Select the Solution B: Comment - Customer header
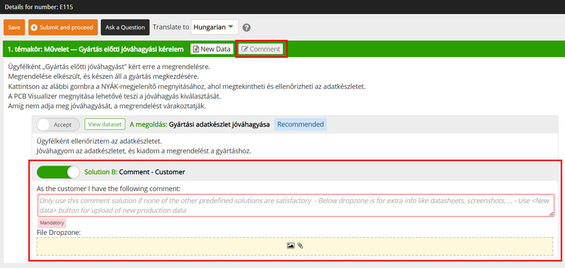Image resolution: width=565 pixels, height=268 pixels. 134,172
